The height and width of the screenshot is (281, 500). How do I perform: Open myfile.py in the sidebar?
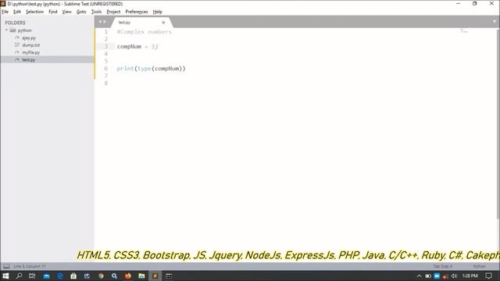[31, 52]
